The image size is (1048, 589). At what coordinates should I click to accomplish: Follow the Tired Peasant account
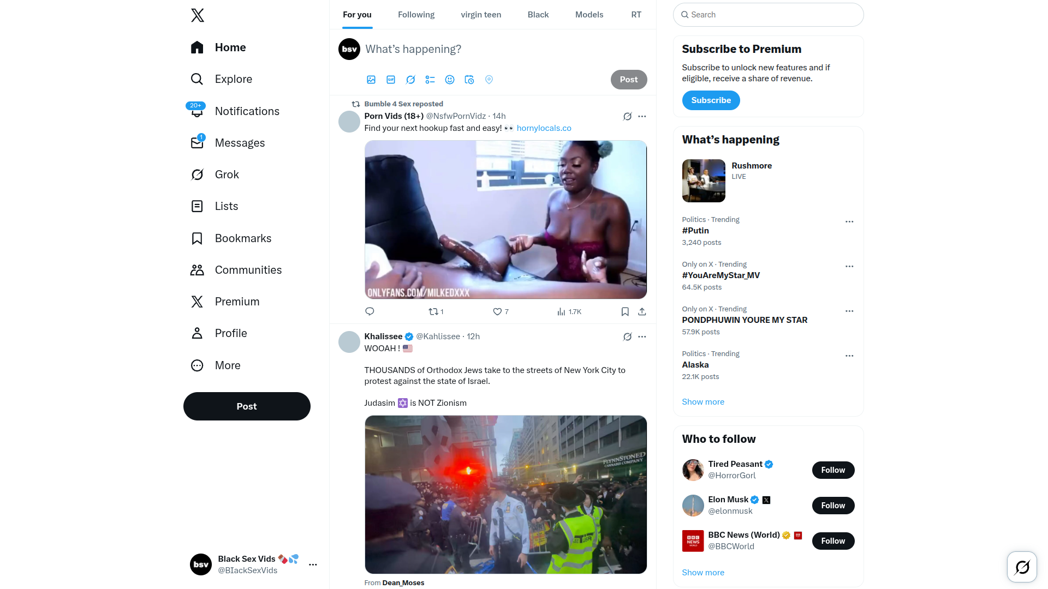833,470
